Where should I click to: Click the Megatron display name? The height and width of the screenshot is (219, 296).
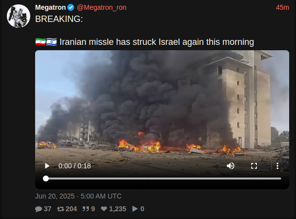pos(50,7)
